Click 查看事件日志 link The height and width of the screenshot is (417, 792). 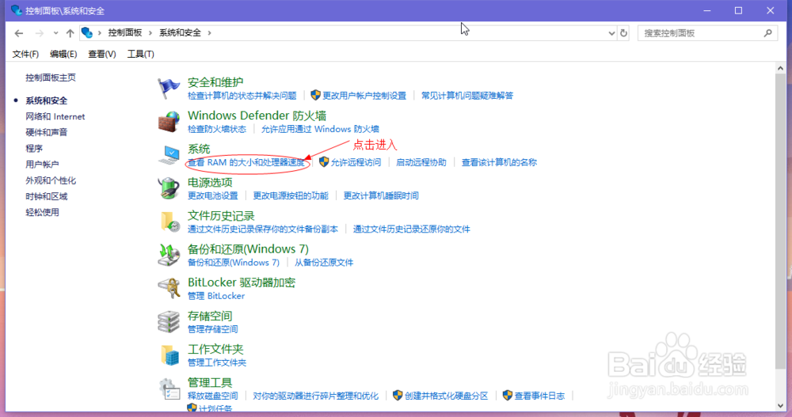tap(539, 396)
